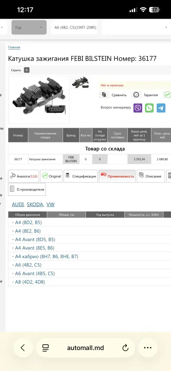Select the Описание tab
Viewport: 171px width, 371px height.
click(x=150, y=176)
